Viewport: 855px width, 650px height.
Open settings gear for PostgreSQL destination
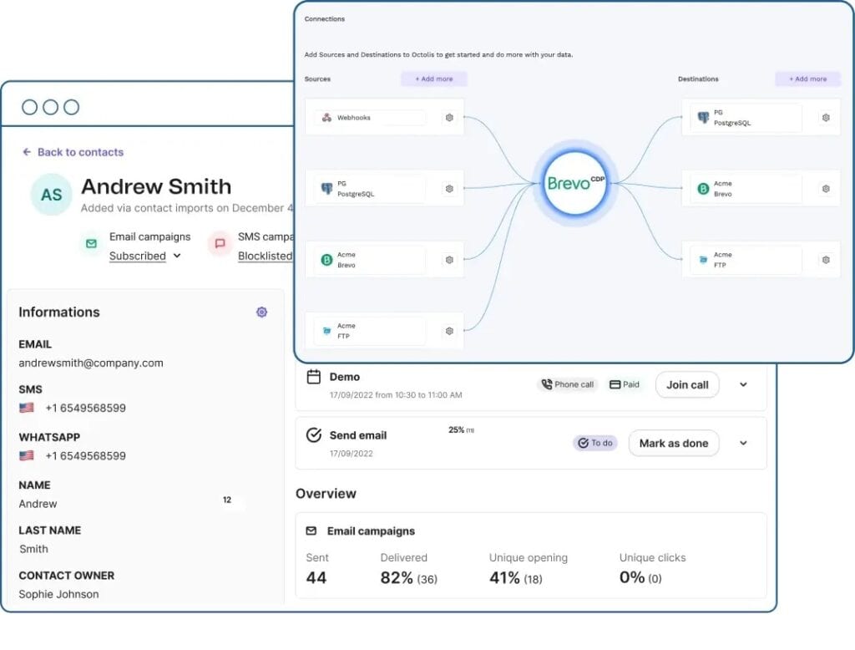pyautogui.click(x=826, y=117)
